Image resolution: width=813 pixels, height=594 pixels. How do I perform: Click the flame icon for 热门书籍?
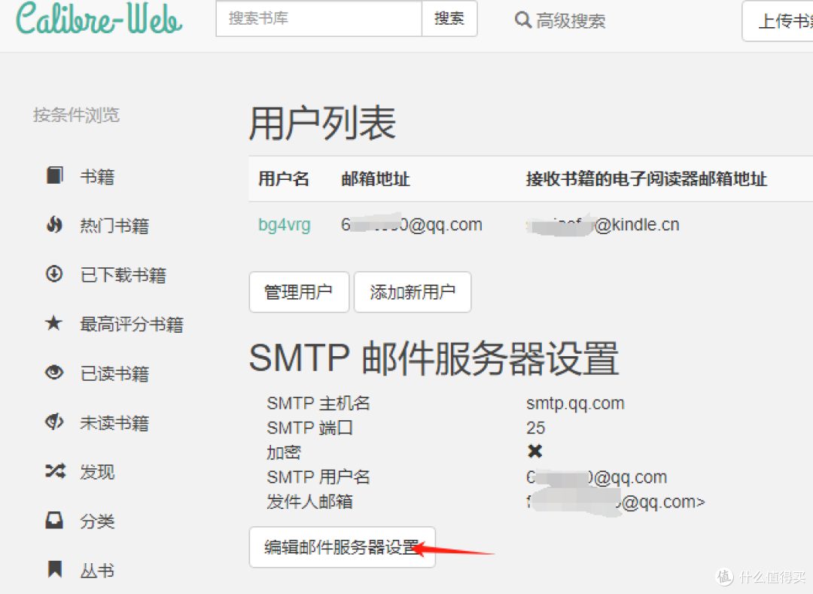click(54, 224)
